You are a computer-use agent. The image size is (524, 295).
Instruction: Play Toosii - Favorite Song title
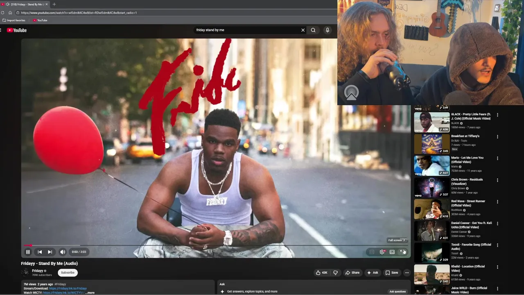point(471,247)
